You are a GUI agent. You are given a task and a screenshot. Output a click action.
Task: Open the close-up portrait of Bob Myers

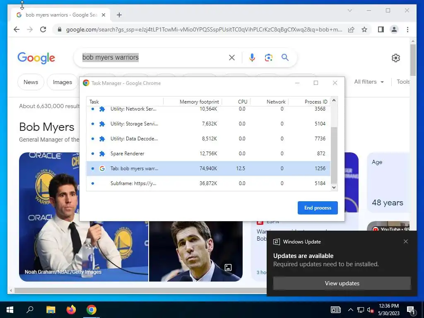[x=195, y=251]
